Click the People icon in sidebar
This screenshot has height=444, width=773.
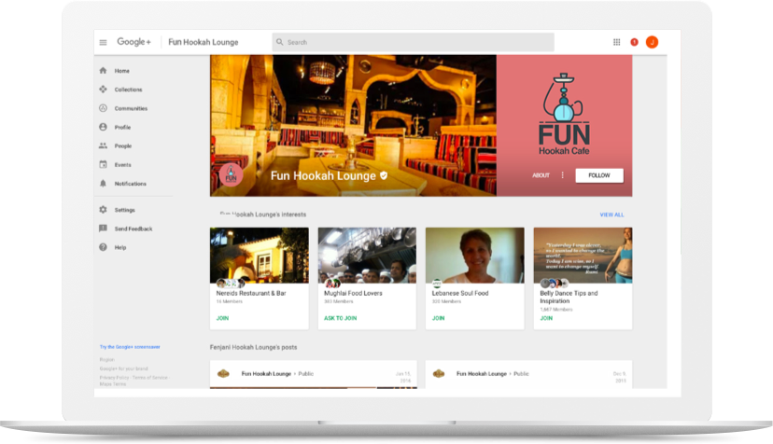(103, 146)
